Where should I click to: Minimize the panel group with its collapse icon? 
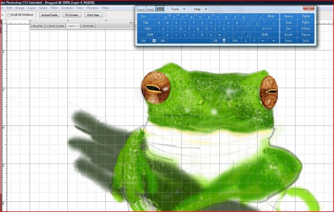(x=131, y=23)
